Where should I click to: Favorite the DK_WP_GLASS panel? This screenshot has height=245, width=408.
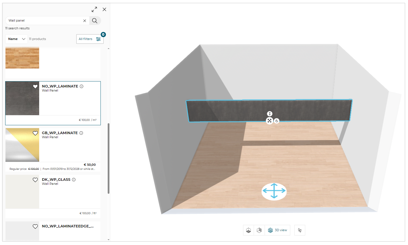tap(35, 180)
